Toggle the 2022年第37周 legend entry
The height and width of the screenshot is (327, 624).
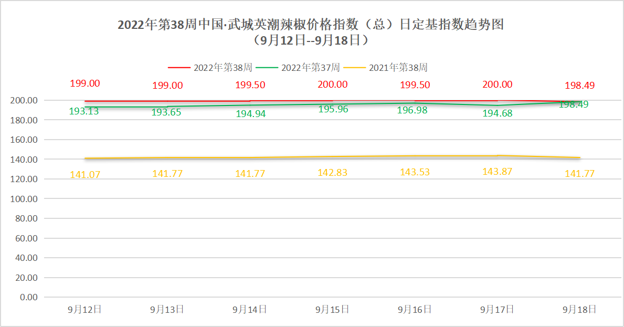311,68
